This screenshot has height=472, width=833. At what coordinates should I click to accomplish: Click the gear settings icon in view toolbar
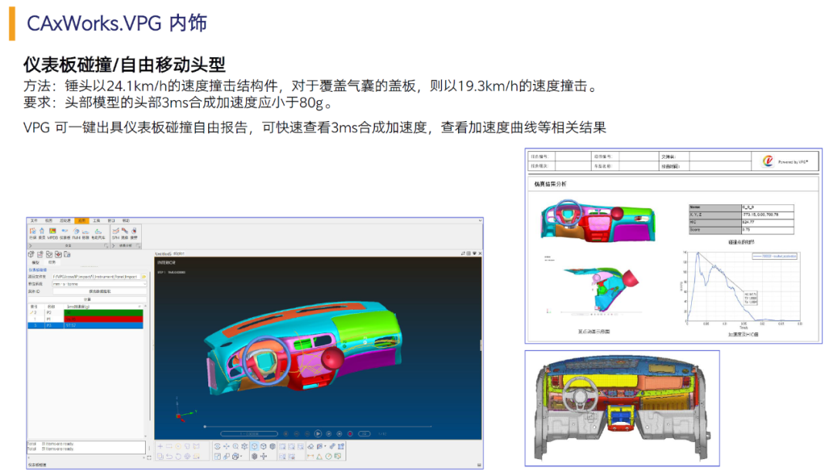pos(245,447)
